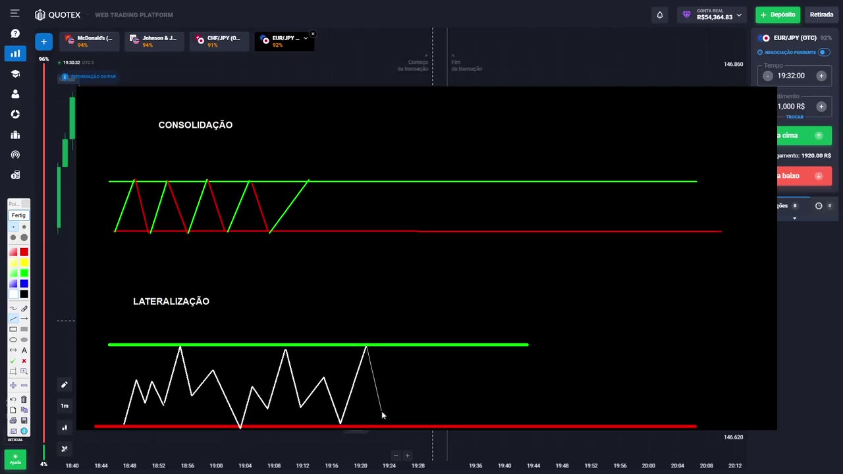The height and width of the screenshot is (474, 843).
Task: Click the trash can delete-drawing icon
Action: point(24,399)
